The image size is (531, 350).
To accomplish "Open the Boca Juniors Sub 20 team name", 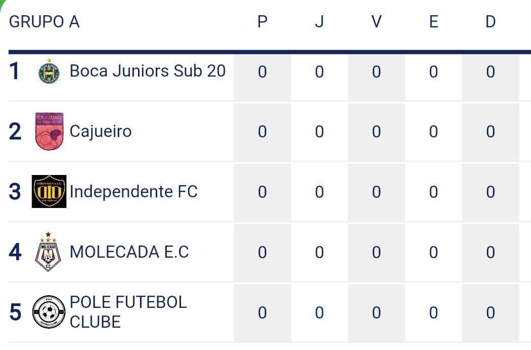I will (148, 71).
